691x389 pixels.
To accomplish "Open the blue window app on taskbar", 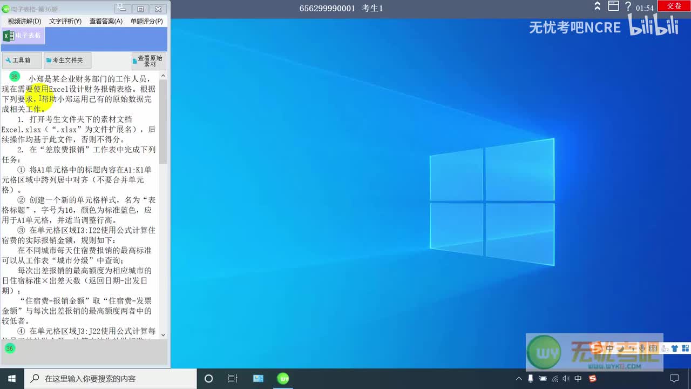I will tap(258, 379).
